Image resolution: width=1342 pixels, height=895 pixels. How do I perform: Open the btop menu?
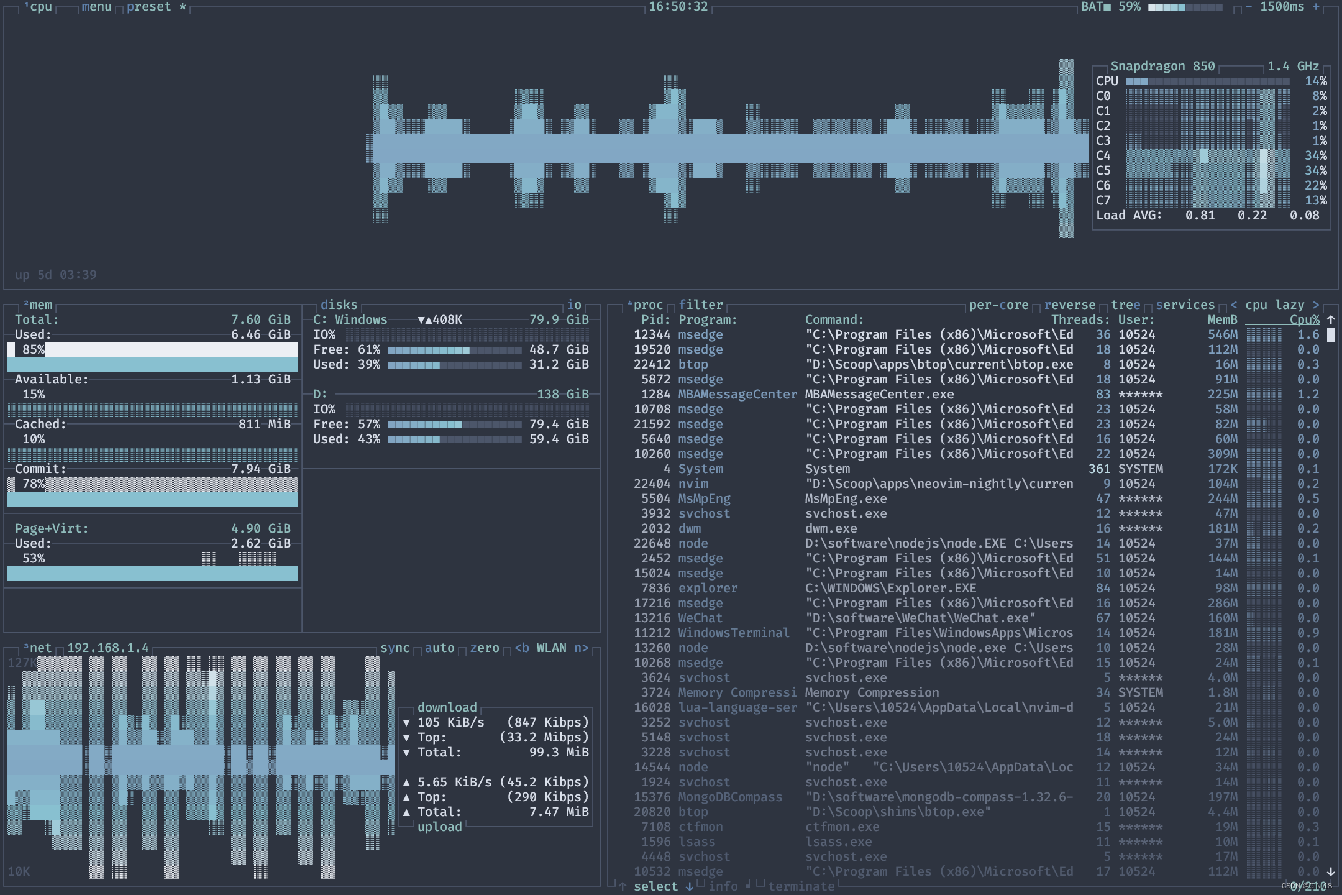tap(96, 7)
